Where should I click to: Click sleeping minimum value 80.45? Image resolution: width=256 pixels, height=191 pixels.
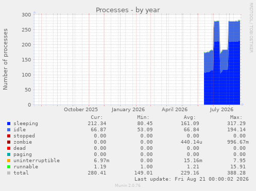(x=145, y=124)
